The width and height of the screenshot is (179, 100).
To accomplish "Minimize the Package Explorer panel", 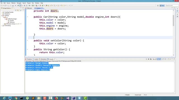I will (21, 8).
